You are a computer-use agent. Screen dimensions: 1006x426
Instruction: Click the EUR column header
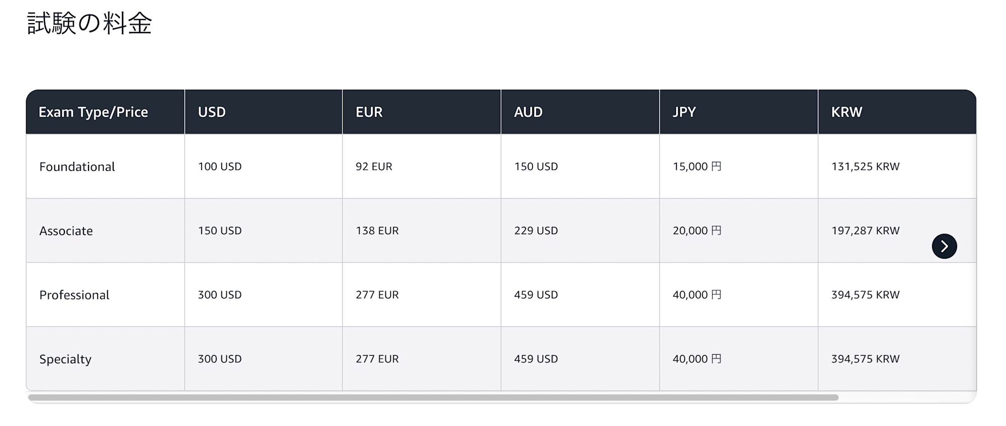click(369, 112)
